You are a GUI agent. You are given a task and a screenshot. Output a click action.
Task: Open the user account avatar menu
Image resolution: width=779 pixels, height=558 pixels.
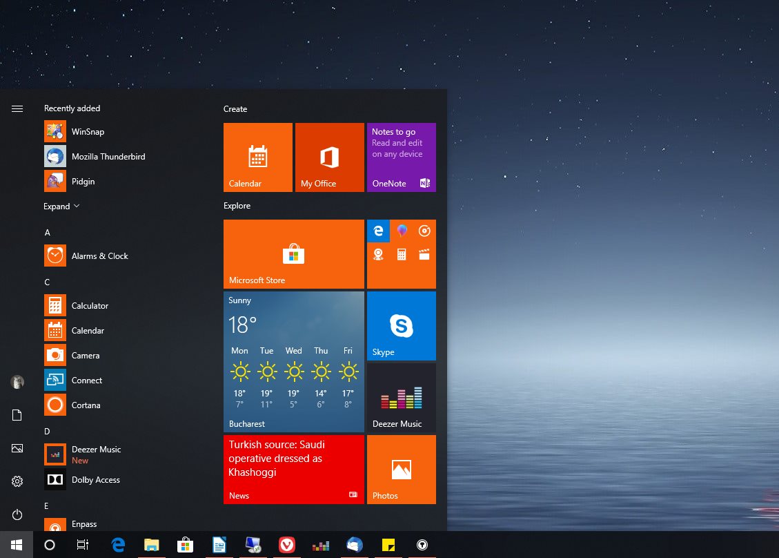coord(17,382)
